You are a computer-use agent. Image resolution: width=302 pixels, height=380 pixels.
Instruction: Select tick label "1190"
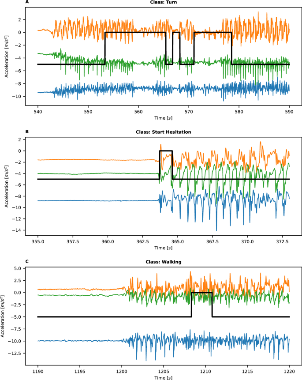point(38,372)
